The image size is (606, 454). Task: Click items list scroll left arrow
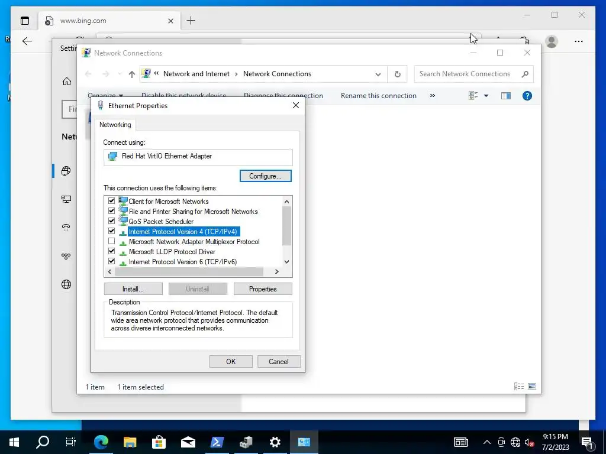pos(109,272)
